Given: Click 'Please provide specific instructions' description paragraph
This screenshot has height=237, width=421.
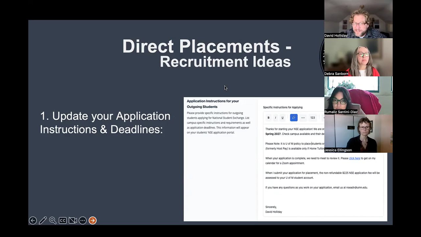Looking at the screenshot, I should coord(219,123).
